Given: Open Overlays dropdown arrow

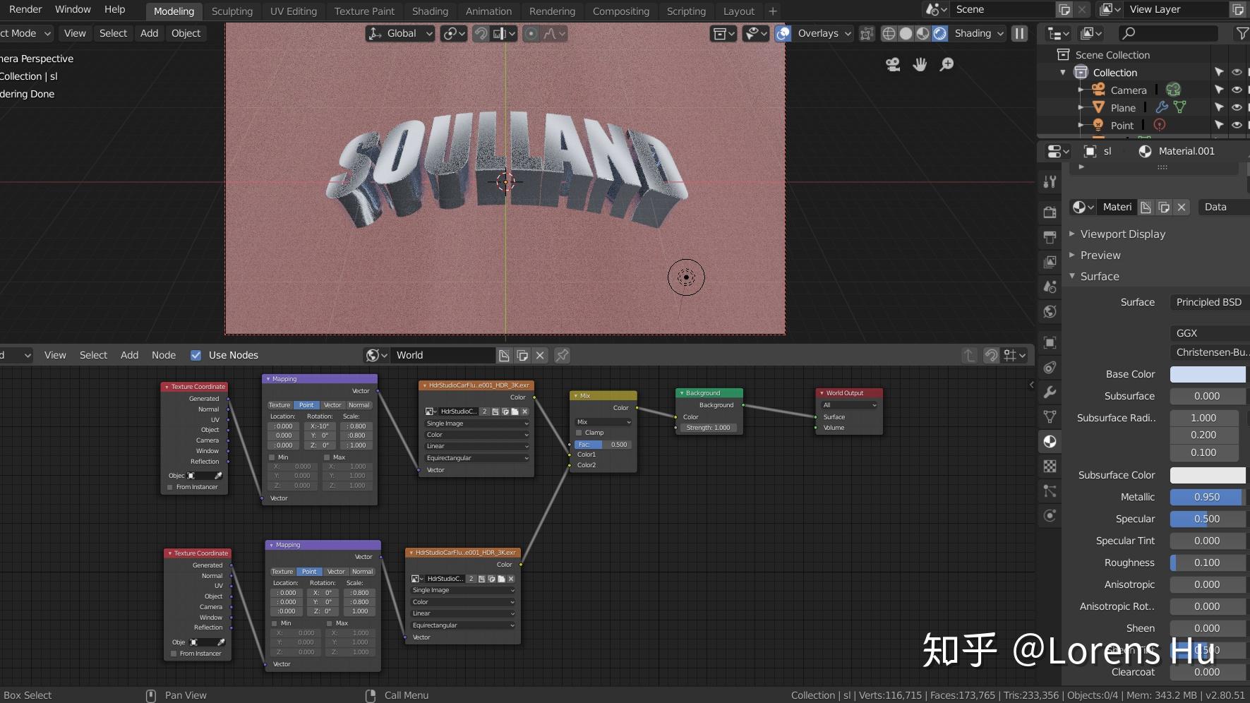Looking at the screenshot, I should pyautogui.click(x=848, y=33).
